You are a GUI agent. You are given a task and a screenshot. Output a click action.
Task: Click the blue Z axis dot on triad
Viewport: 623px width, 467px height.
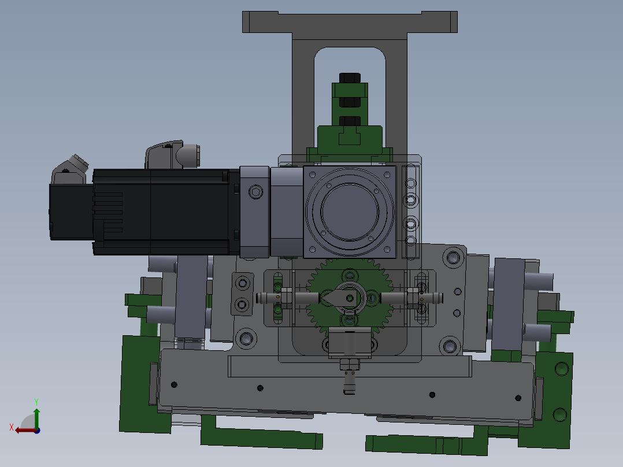pos(36,430)
